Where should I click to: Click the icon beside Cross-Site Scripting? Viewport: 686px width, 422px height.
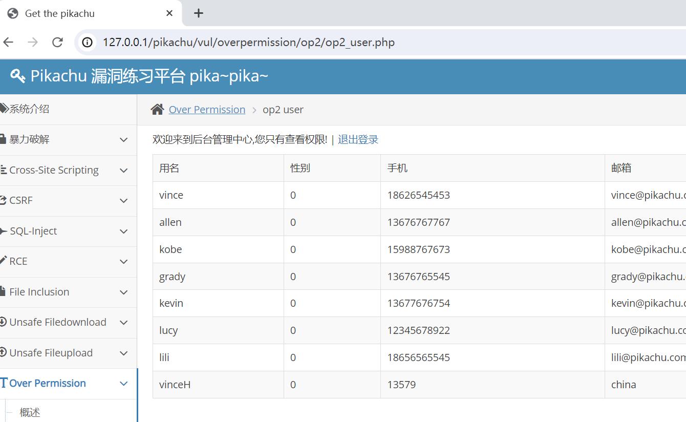click(x=4, y=170)
